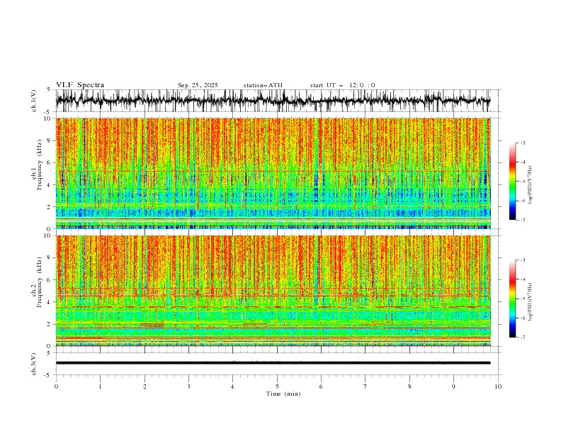Click the ch.3(V) axis label
This screenshot has width=561, height=434.
(34, 364)
